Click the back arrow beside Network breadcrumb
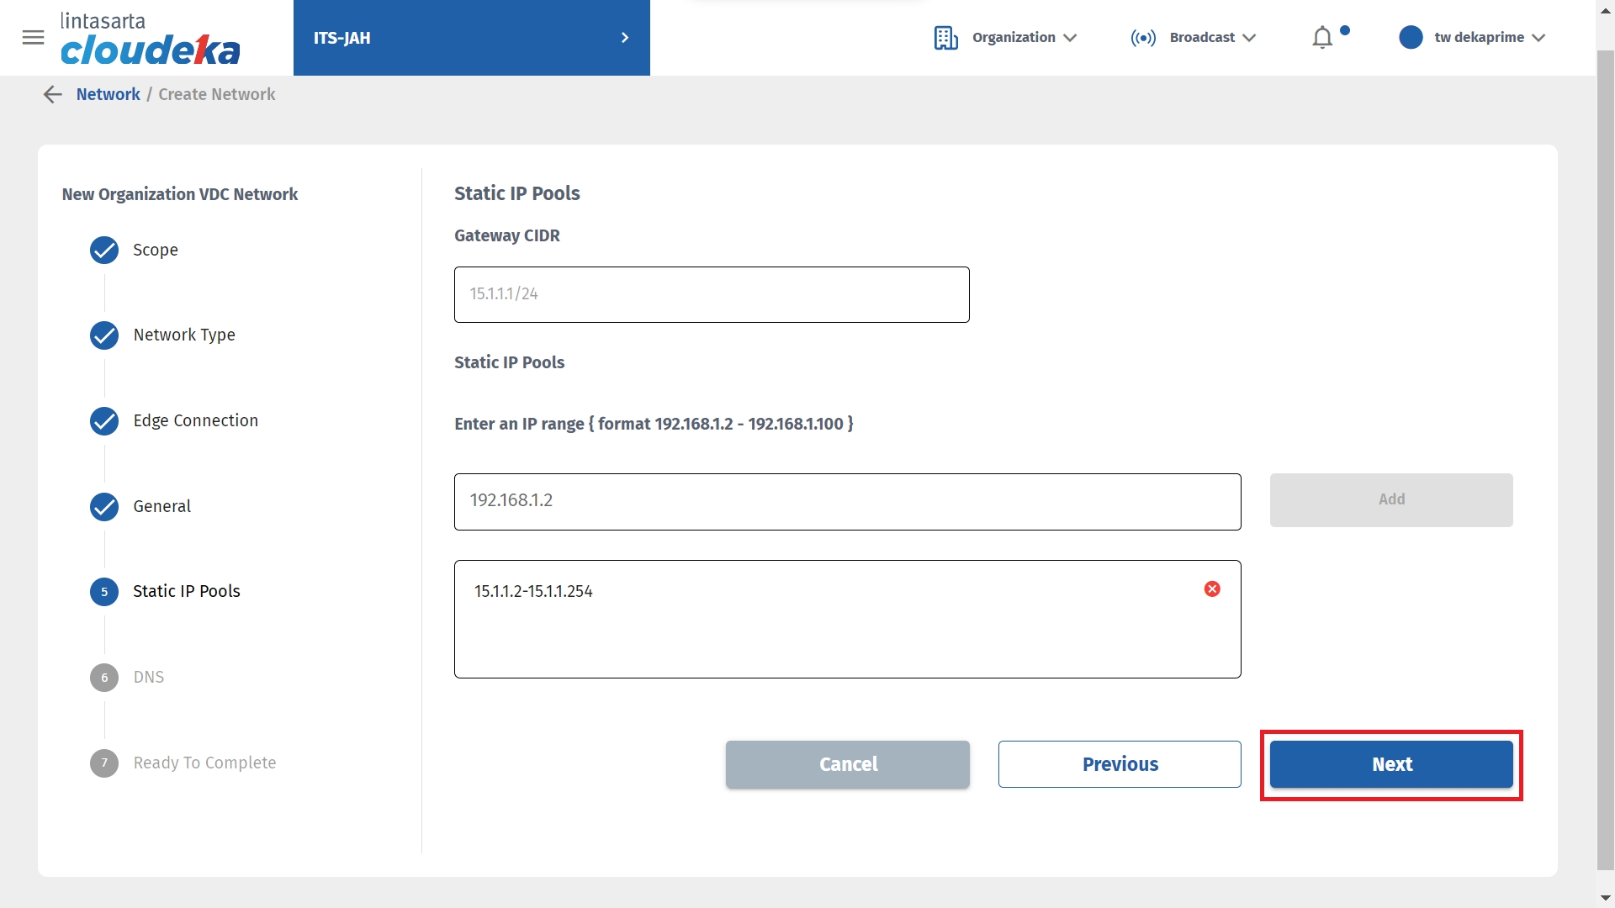This screenshot has height=908, width=1615. pos(53,94)
